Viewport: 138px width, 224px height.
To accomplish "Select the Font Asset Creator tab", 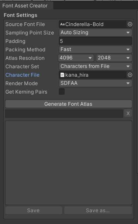I will 27,6.
